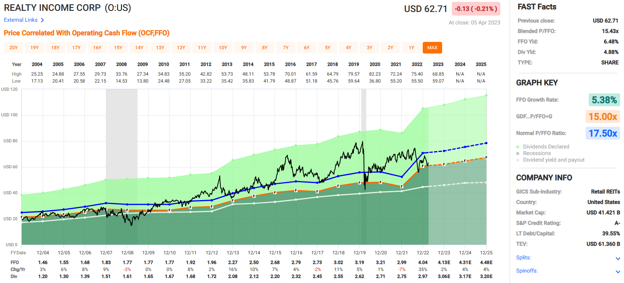Viewport: 624px width, 283px height.
Task: Click the 2023 year column header
Action: pyautogui.click(x=438, y=64)
